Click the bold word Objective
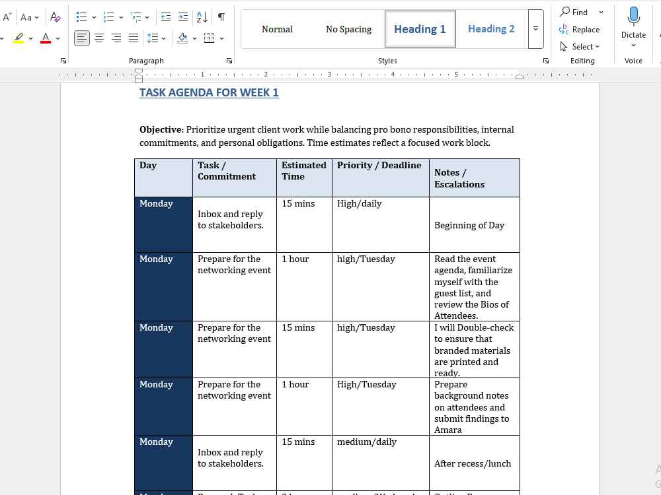 tap(160, 129)
